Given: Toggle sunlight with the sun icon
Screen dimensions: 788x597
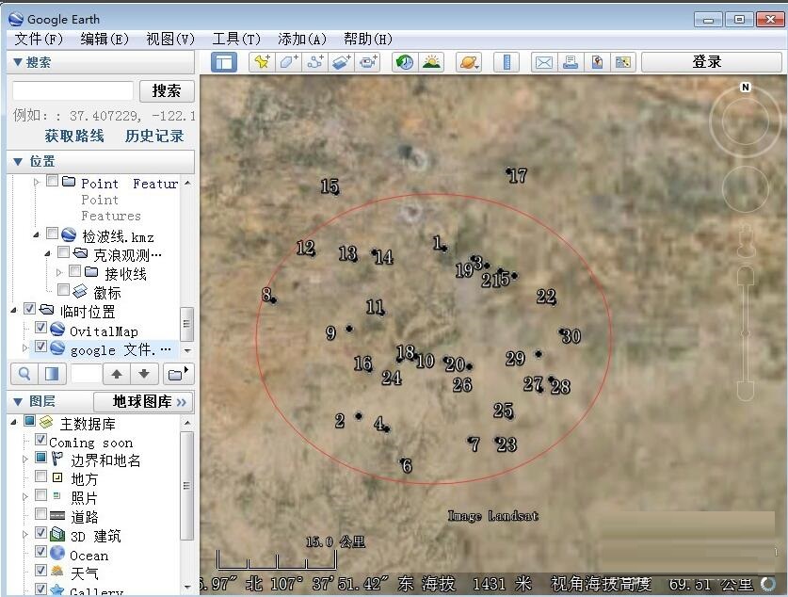Looking at the screenshot, I should [x=431, y=61].
